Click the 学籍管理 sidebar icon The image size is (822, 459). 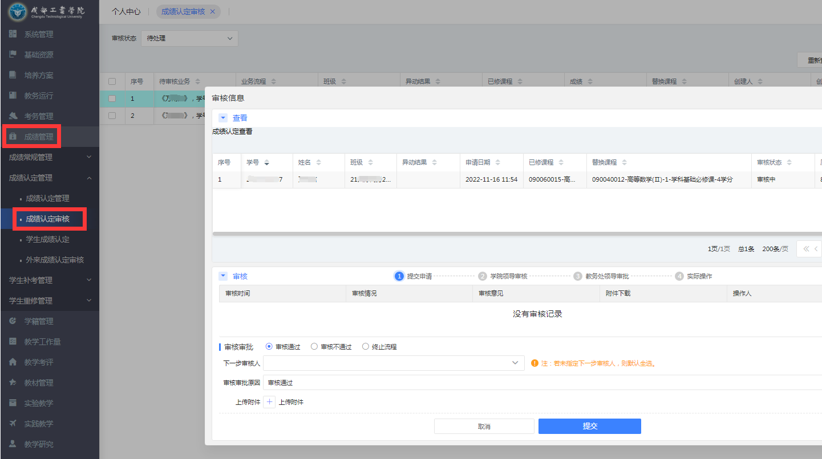click(x=13, y=321)
